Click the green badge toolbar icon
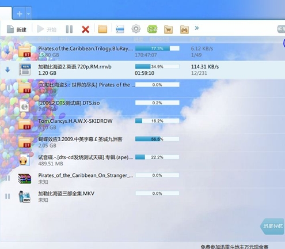The width and height of the screenshot is (285, 249). tap(152, 29)
